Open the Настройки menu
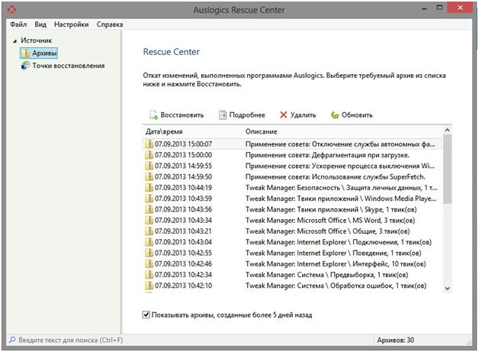 (72, 24)
